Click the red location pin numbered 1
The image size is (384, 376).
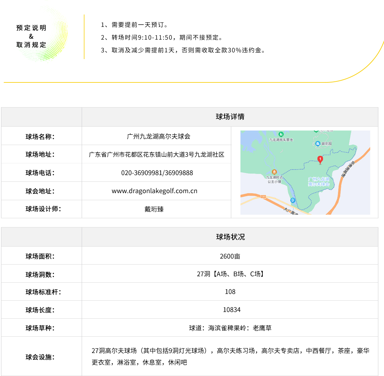click(320, 160)
